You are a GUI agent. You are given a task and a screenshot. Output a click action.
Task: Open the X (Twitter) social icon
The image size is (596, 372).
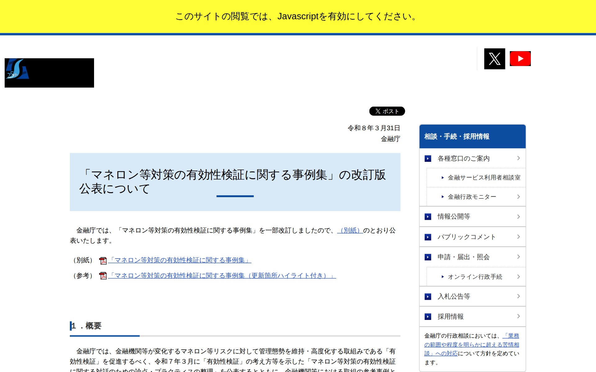point(494,59)
